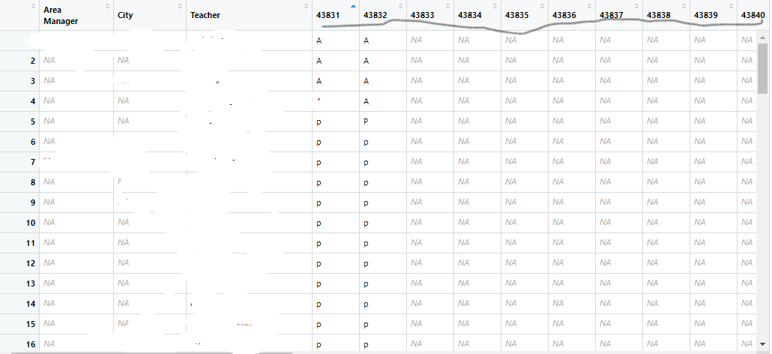The image size is (772, 354).
Task: Click the blue ascending sort arrow on 43831
Action: pos(353,6)
